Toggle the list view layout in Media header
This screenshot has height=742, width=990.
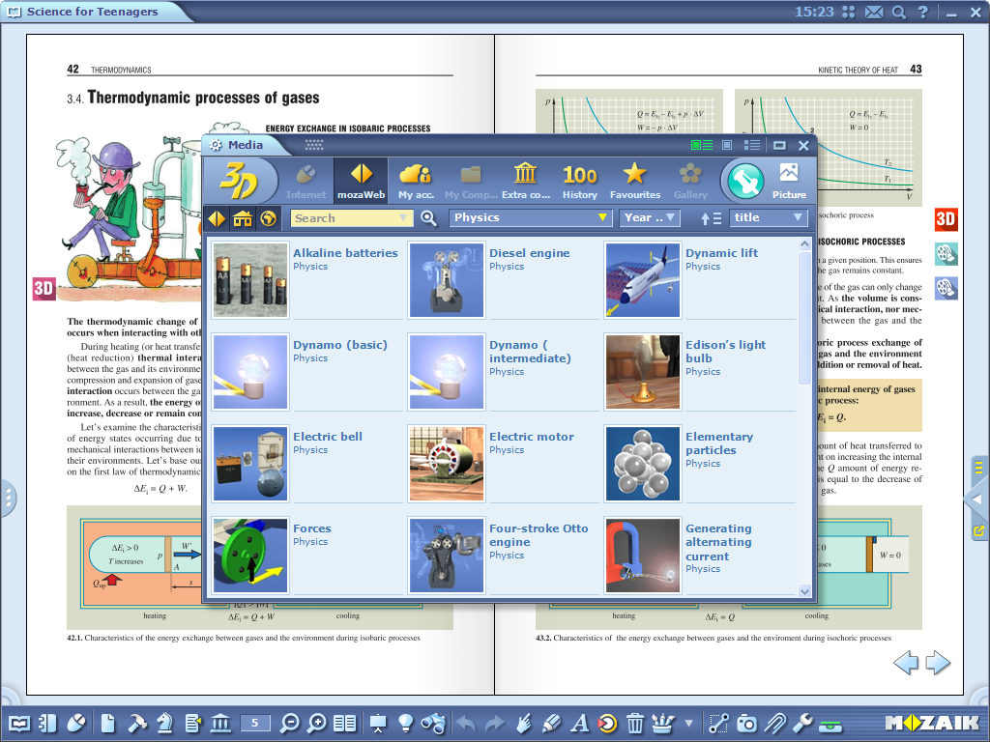point(751,144)
